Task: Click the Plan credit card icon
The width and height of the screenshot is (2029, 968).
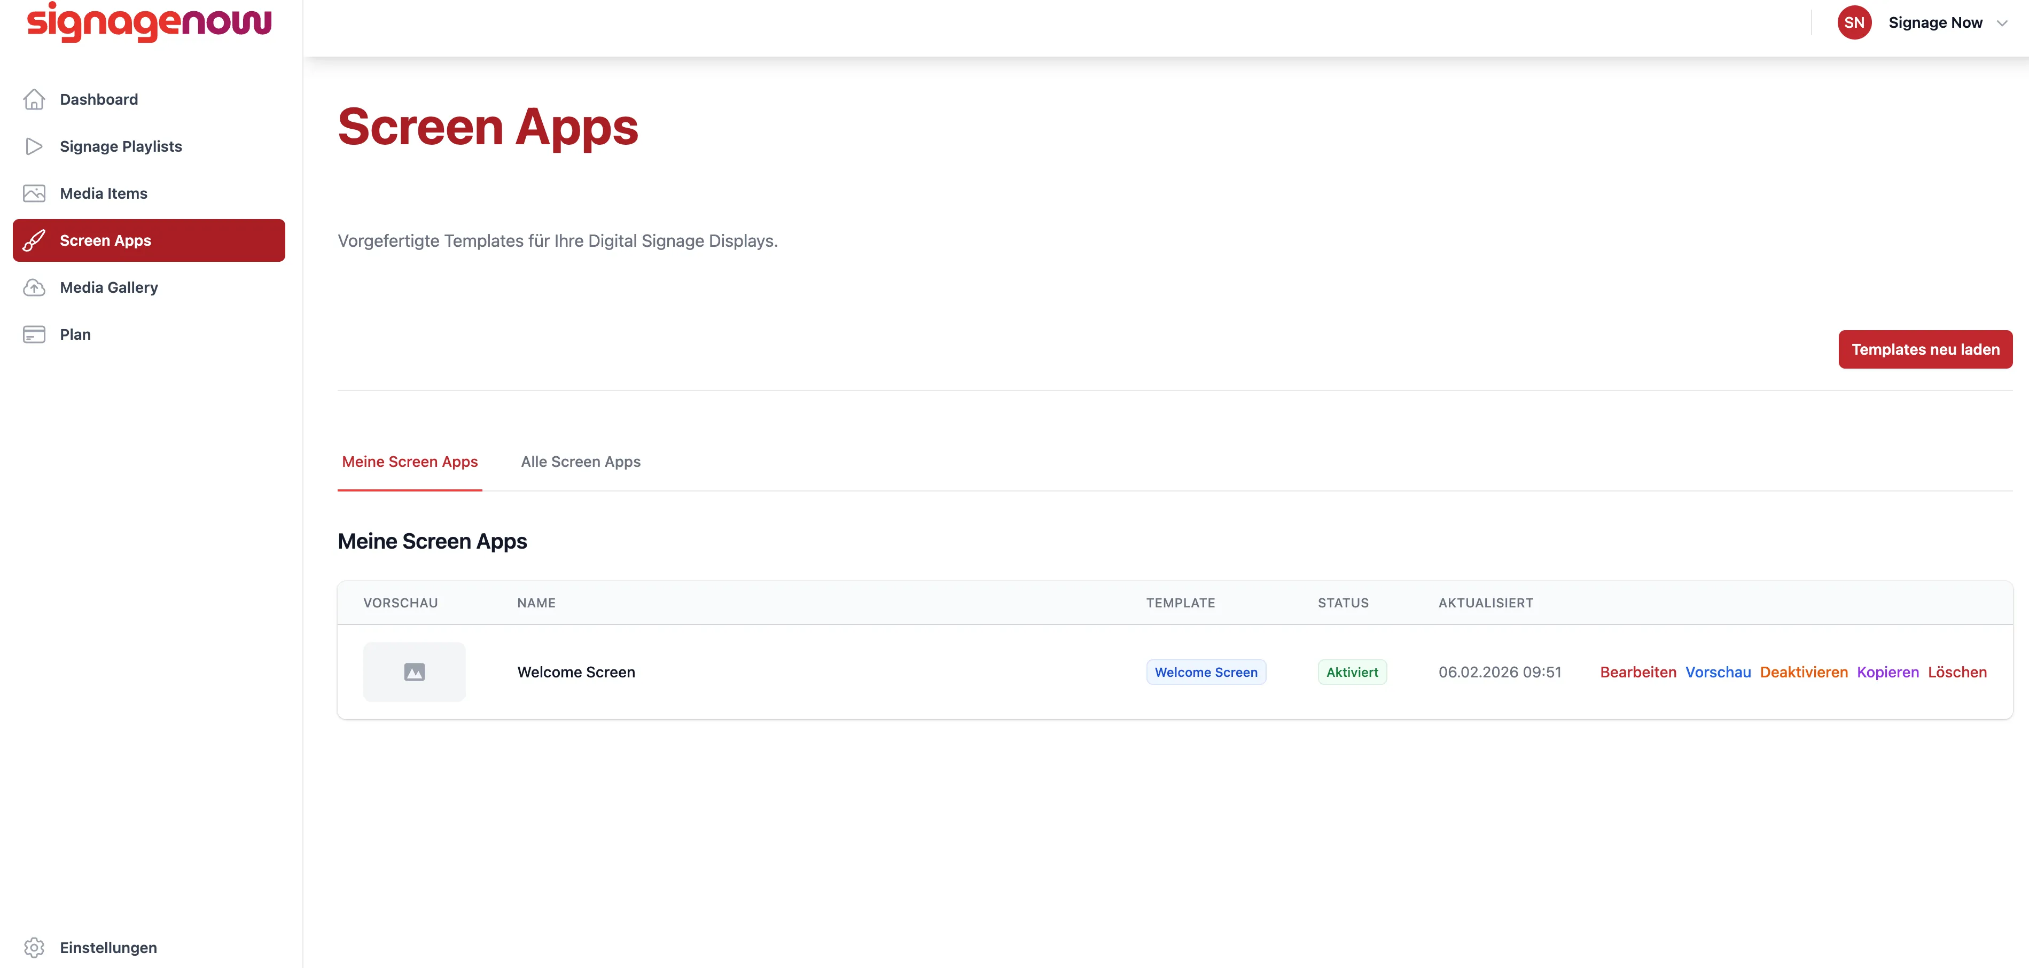Action: [x=34, y=335]
